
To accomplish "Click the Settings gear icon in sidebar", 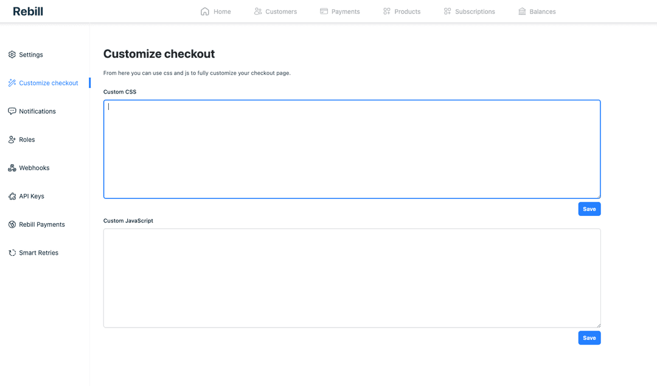I will point(12,54).
